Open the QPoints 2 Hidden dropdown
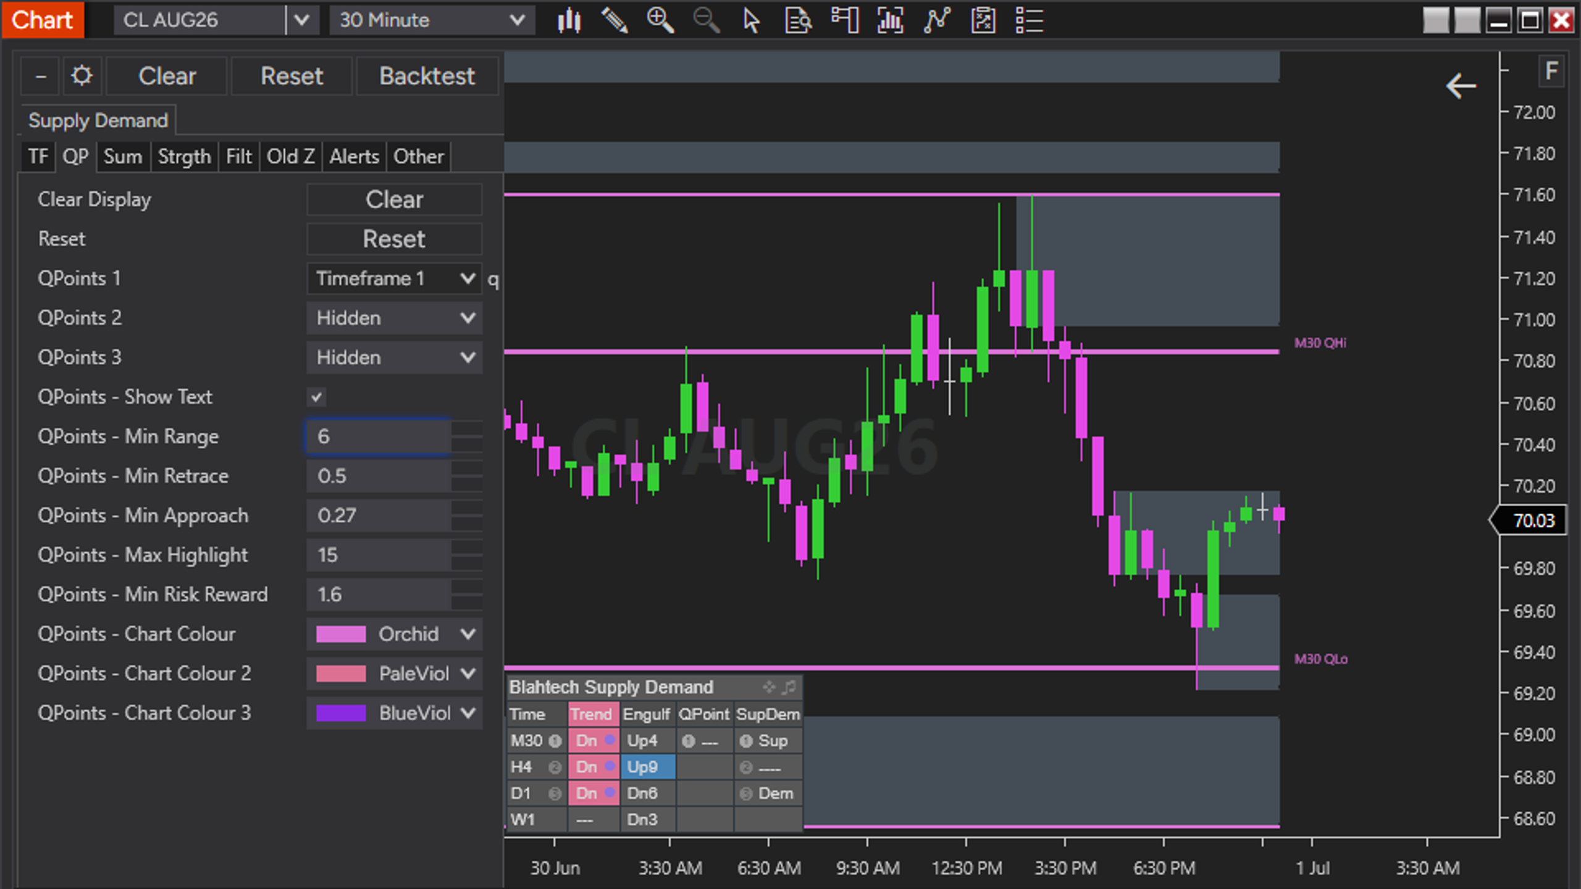This screenshot has height=889, width=1581. [x=395, y=318]
